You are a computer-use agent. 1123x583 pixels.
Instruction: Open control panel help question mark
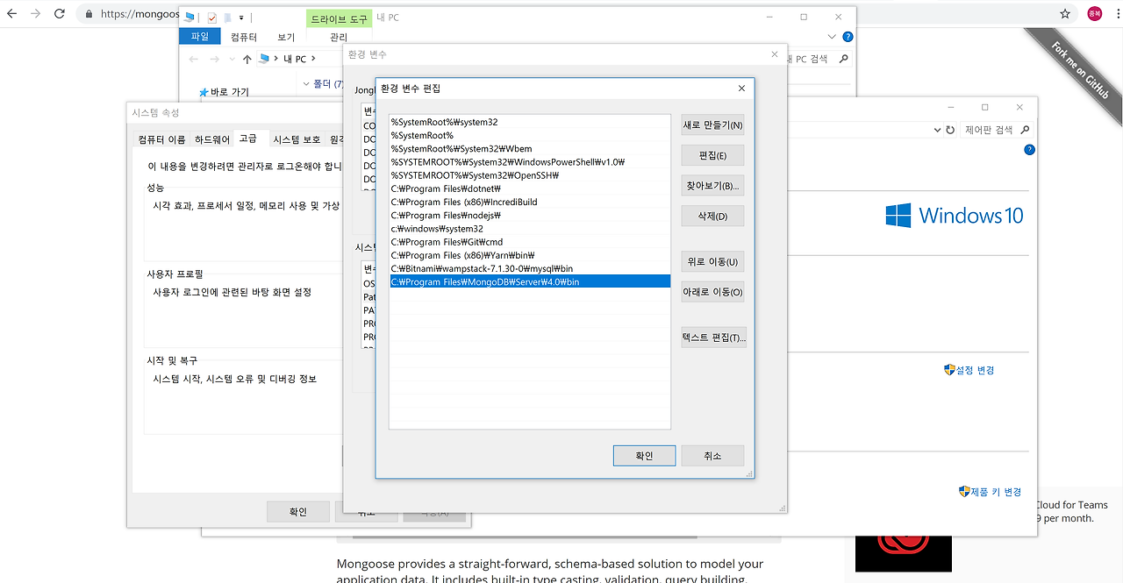(x=1029, y=150)
